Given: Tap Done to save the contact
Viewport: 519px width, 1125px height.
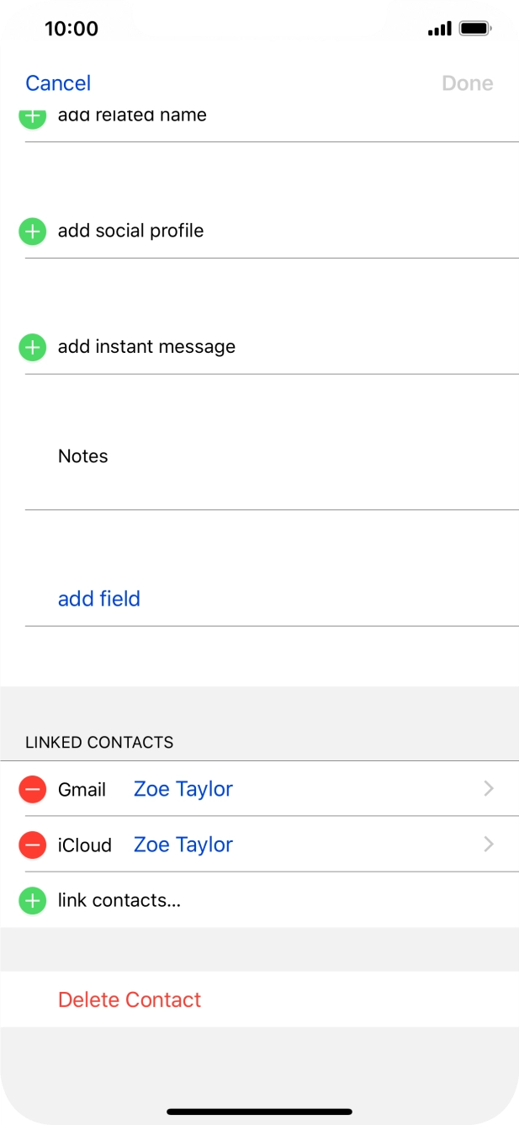Looking at the screenshot, I should point(467,82).
